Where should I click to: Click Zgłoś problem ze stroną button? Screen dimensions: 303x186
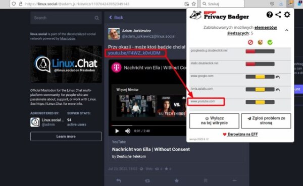[266, 121]
